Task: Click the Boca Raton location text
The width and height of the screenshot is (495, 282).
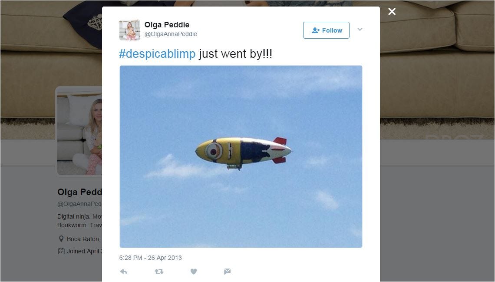Action: (x=84, y=239)
